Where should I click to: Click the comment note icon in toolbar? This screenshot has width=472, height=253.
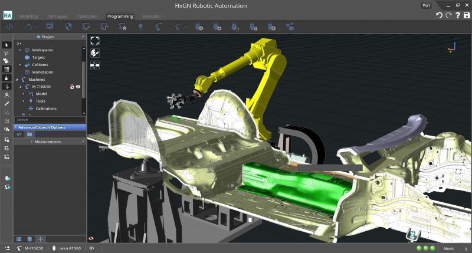50,27
